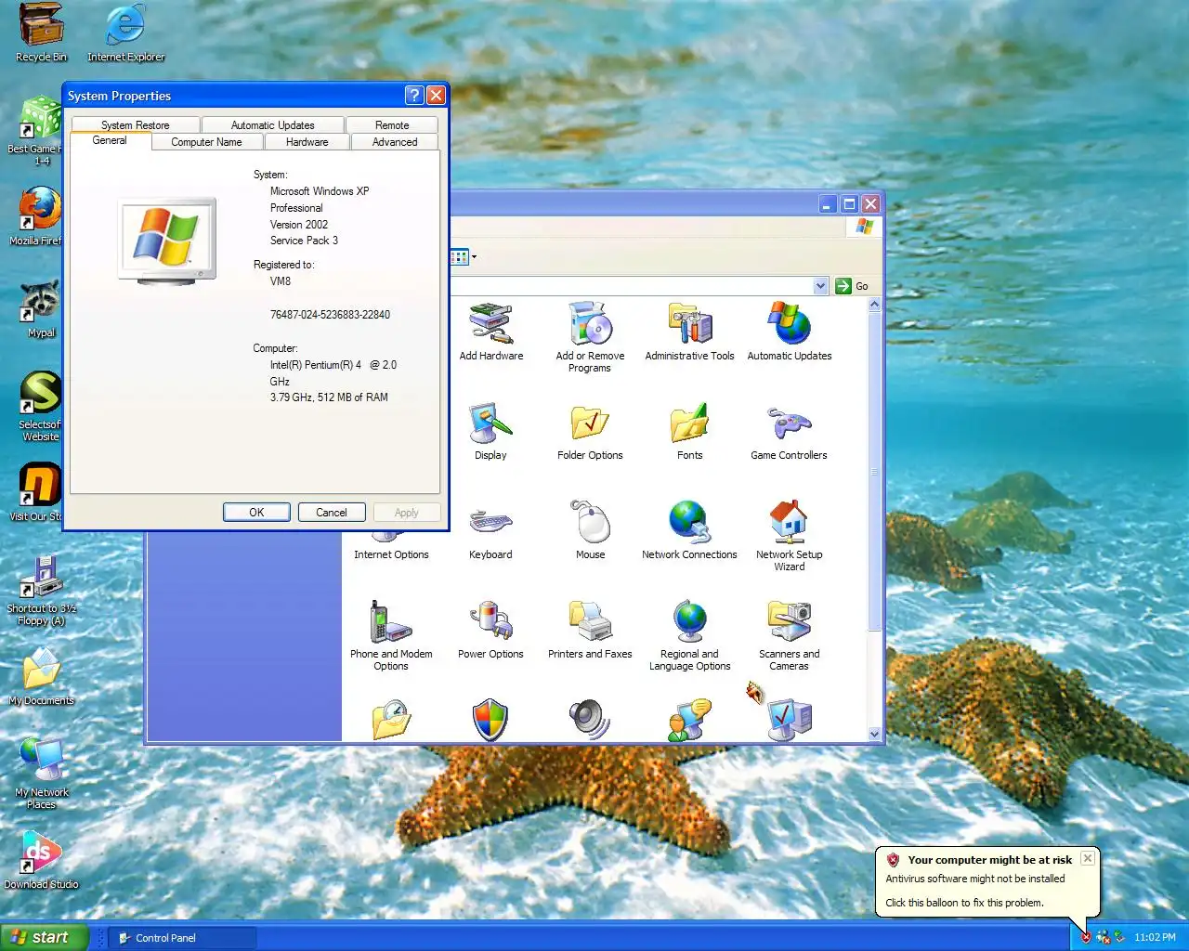Select My Documents desktop folder
This screenshot has height=951, width=1189.
(x=41, y=677)
